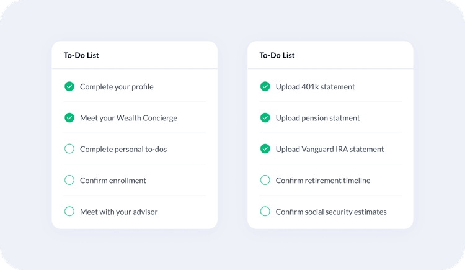Select the Upload Vanguard IRA statement label
The width and height of the screenshot is (465, 270).
coord(330,150)
